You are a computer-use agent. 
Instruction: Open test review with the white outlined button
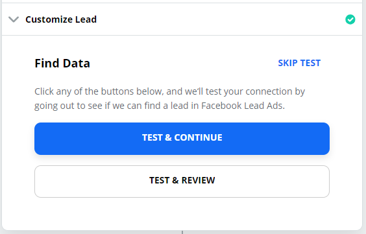tap(182, 181)
